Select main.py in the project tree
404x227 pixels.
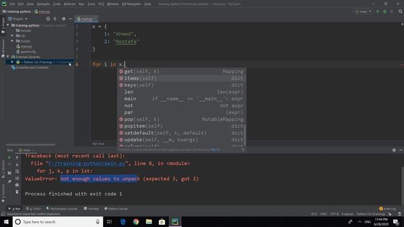pos(24,46)
